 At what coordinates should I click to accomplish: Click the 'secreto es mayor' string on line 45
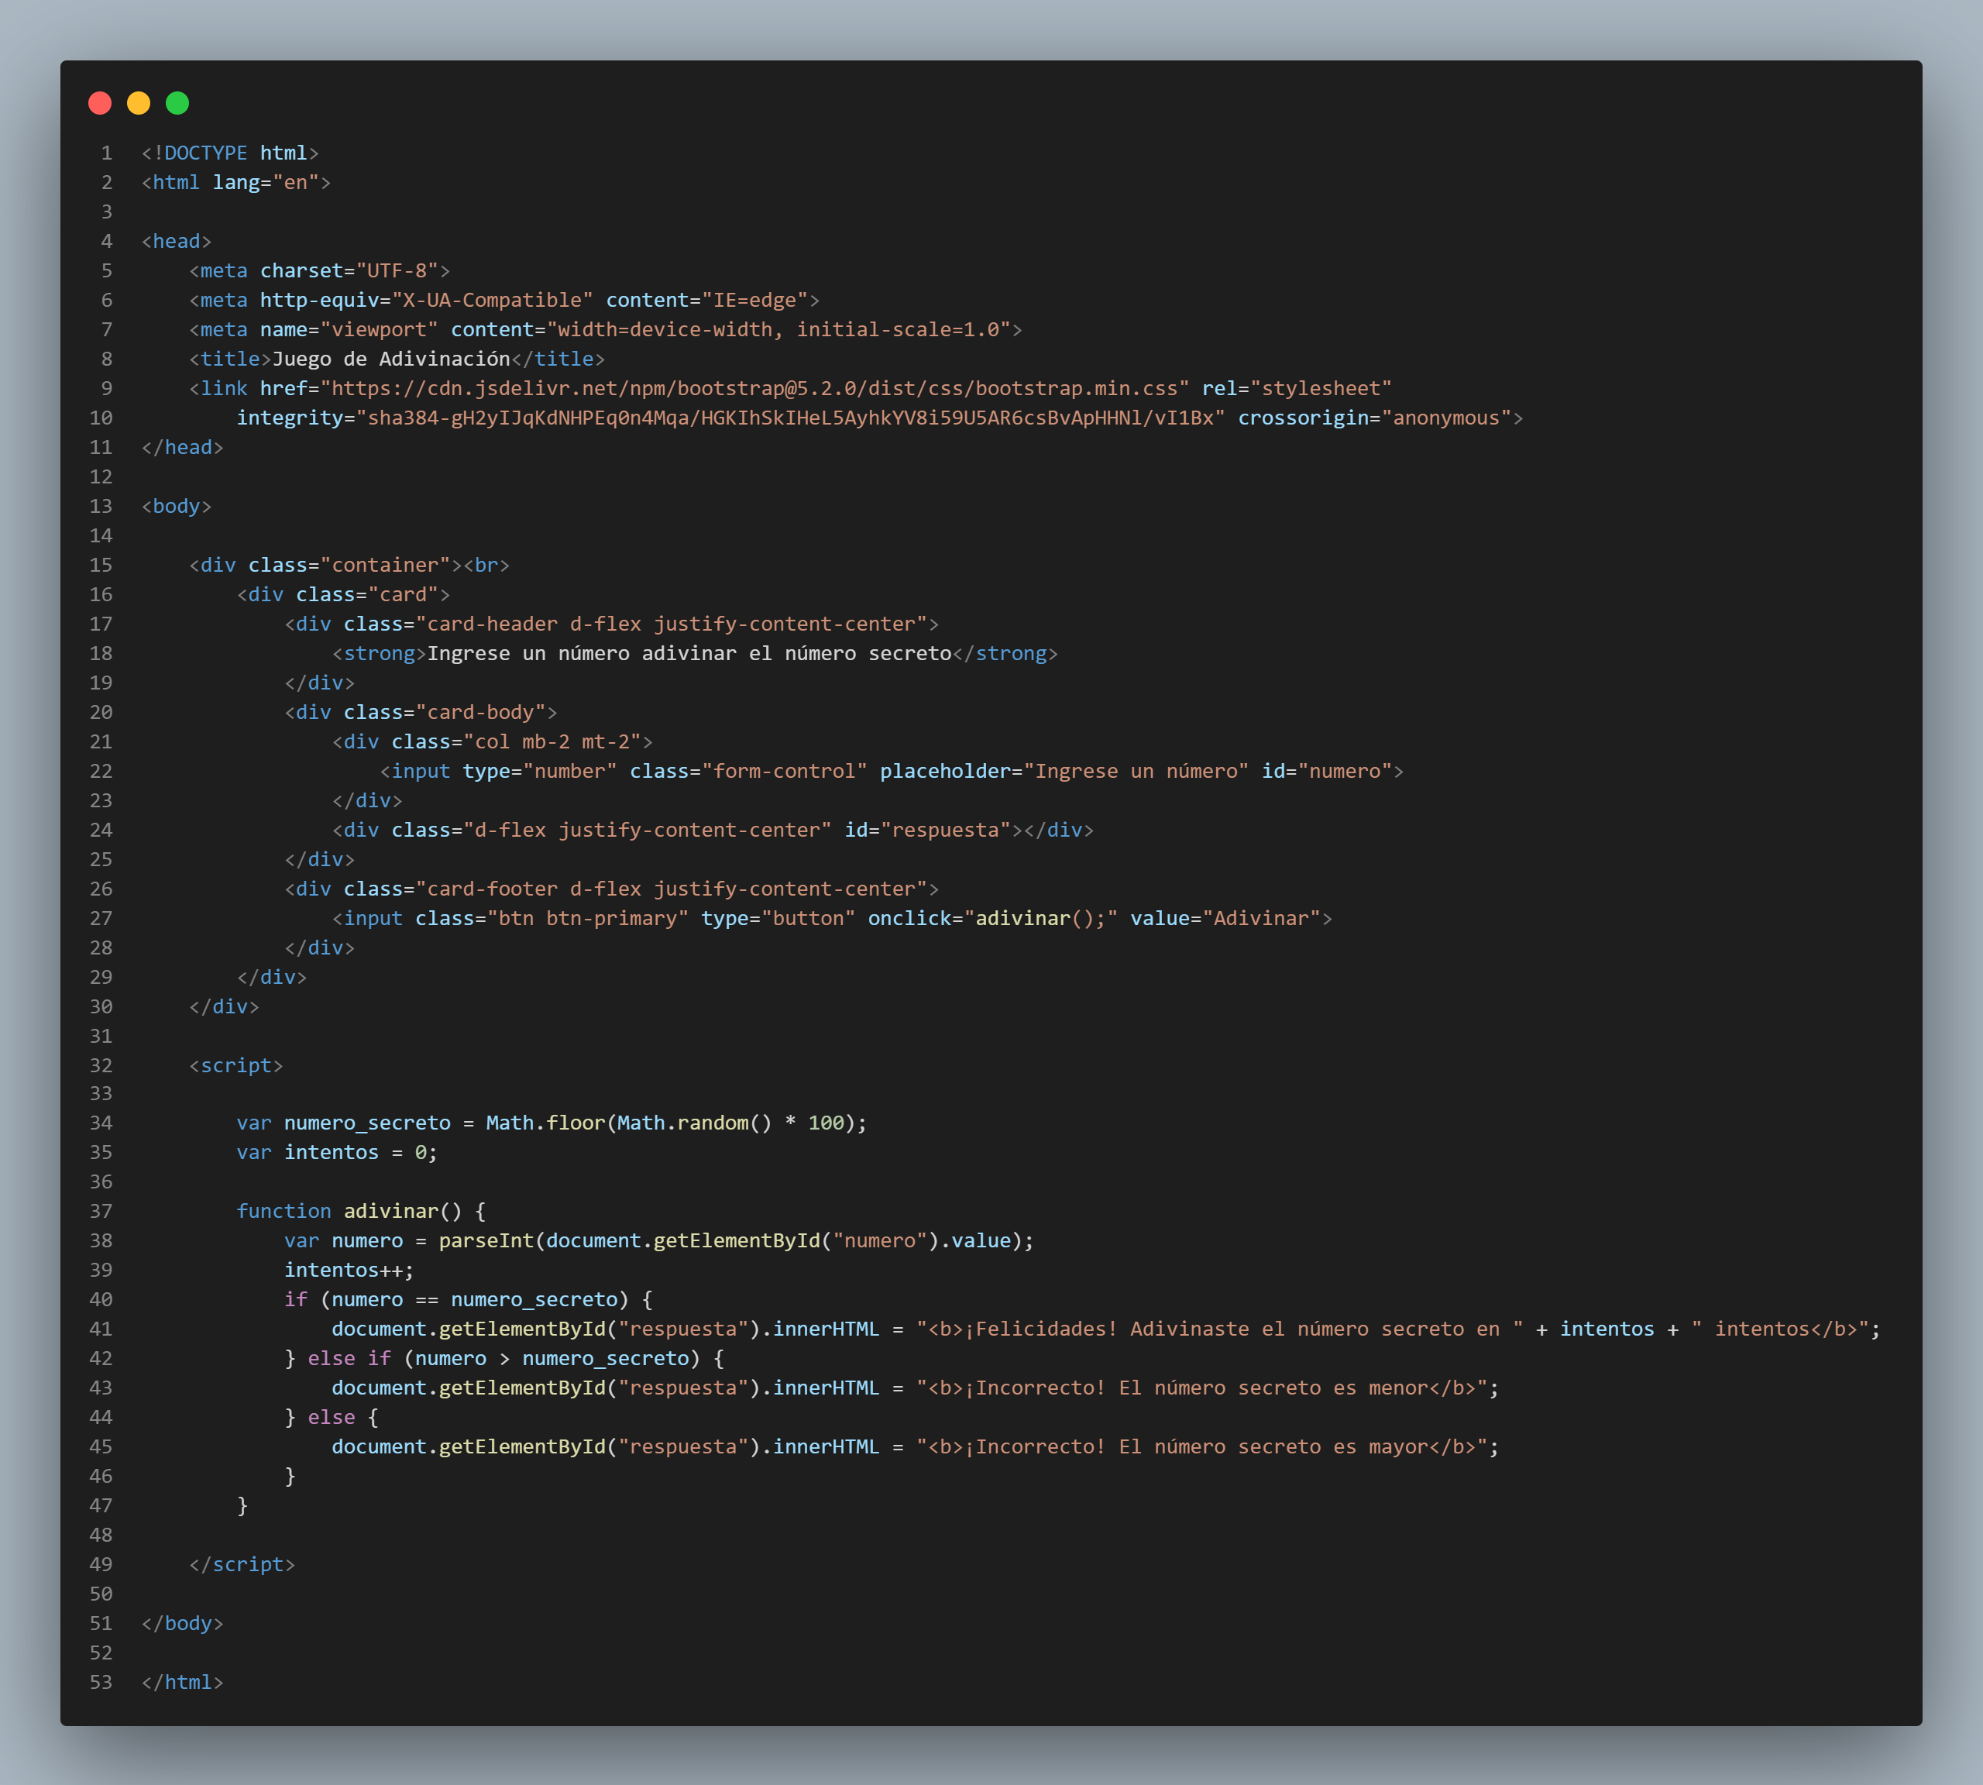coord(1333,1446)
